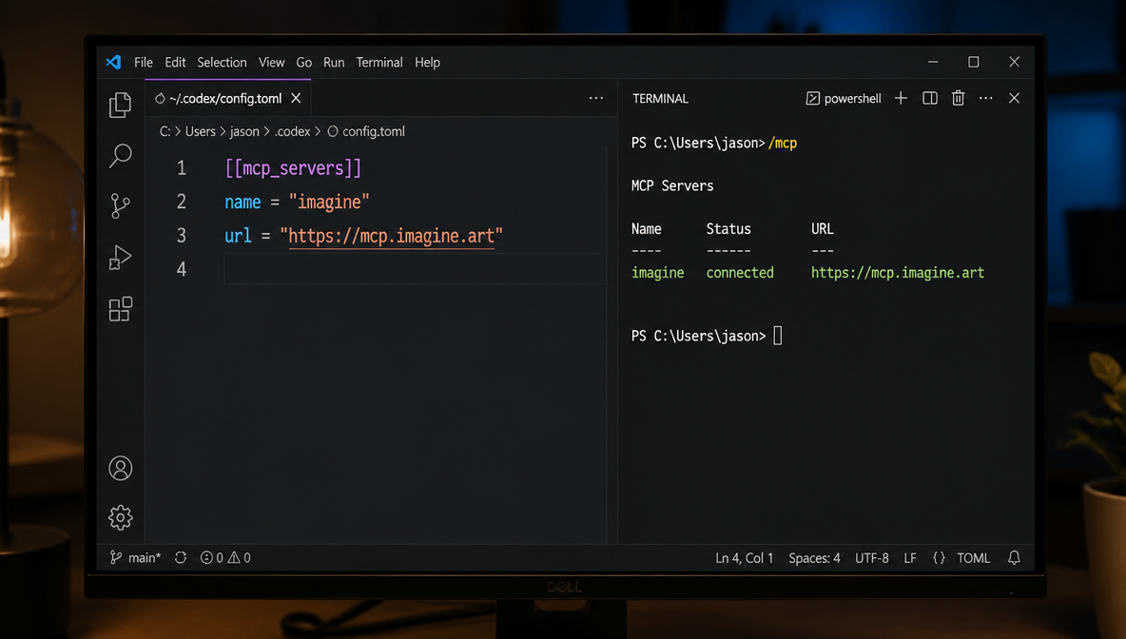Kill terminal with trash icon
Image resolution: width=1126 pixels, height=639 pixels.
(958, 98)
